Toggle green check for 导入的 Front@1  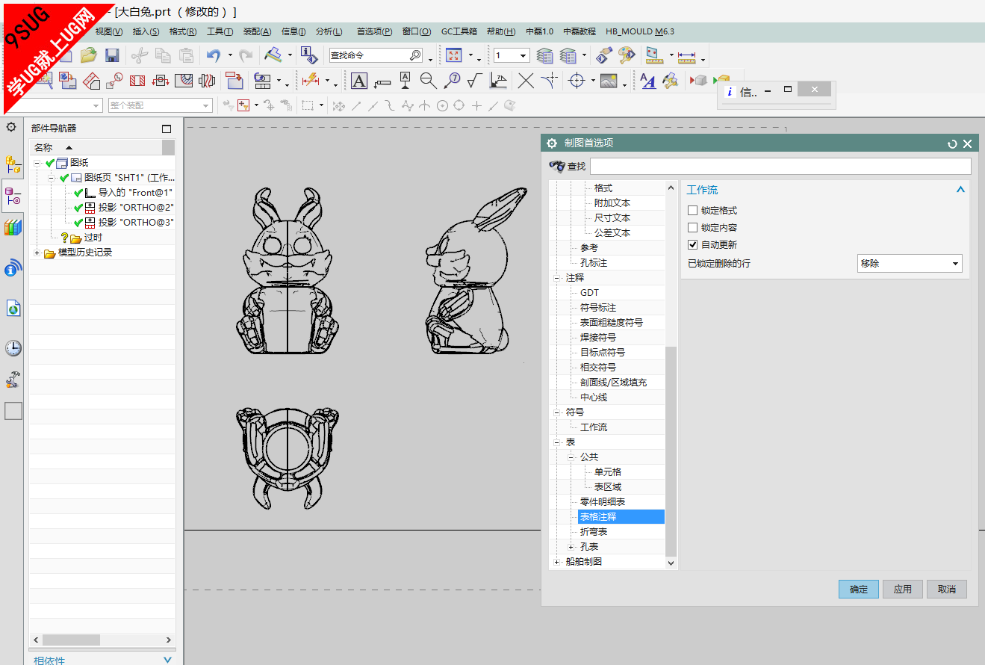78,193
